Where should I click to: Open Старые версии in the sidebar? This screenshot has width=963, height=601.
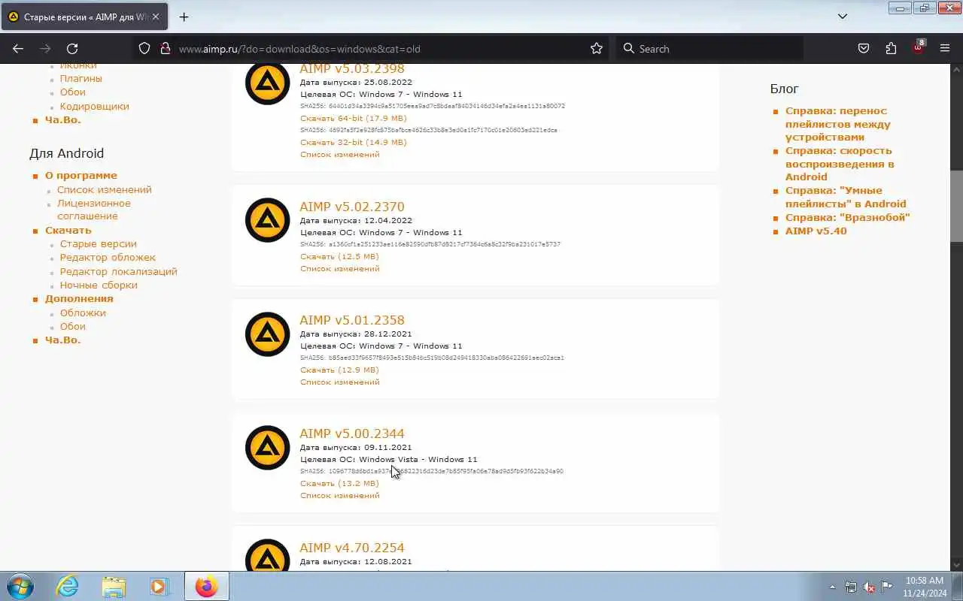coord(99,243)
